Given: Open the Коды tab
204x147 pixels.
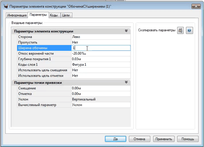Looking at the screenshot, I should (54, 15).
